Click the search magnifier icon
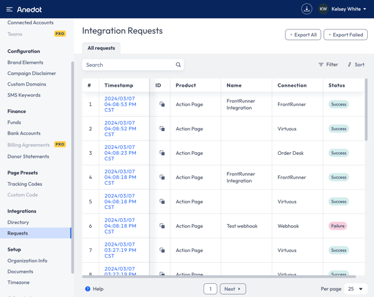 [178, 65]
